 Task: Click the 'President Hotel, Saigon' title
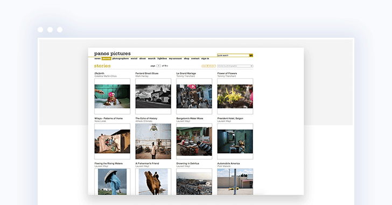[230, 119]
